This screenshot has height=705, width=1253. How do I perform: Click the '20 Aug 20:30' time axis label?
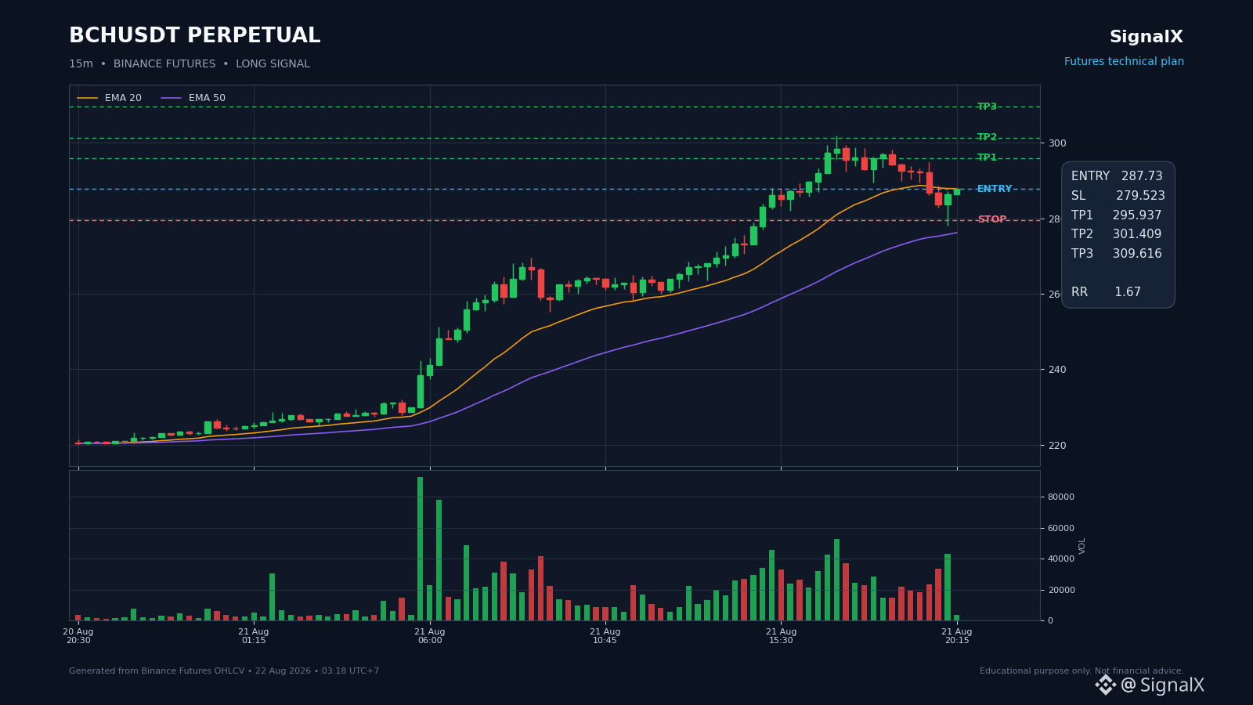[x=78, y=636]
